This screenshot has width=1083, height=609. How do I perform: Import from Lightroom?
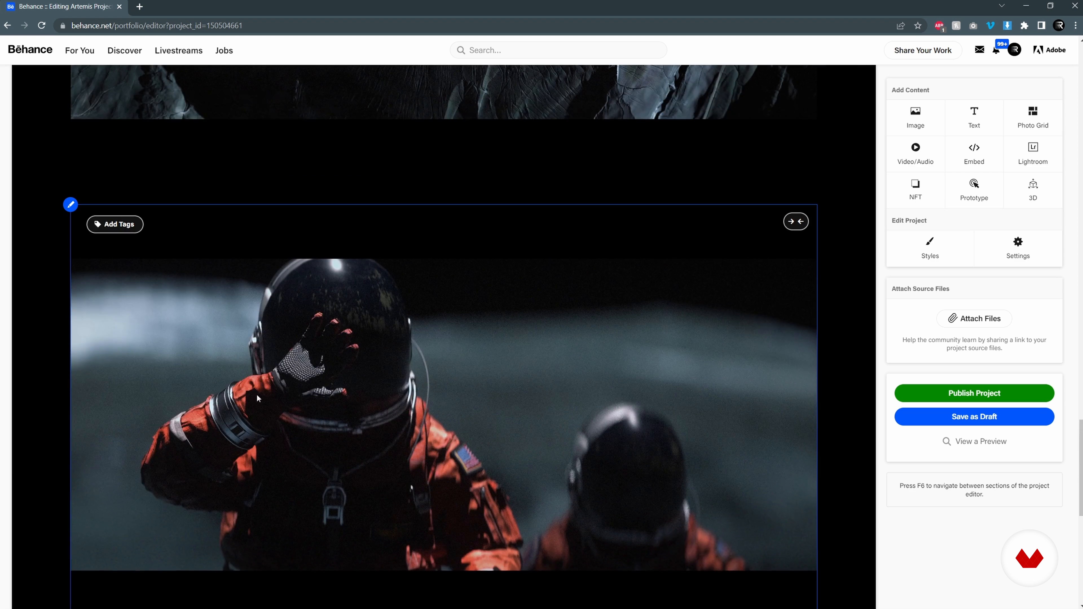[x=1033, y=153]
